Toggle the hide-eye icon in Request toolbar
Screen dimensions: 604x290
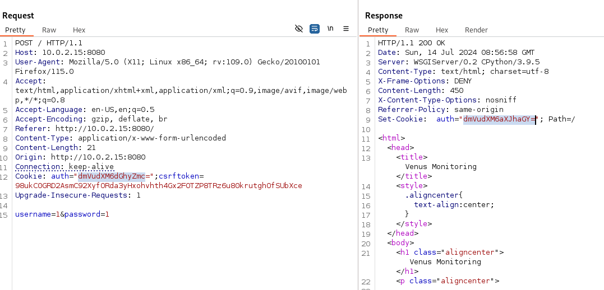click(298, 29)
